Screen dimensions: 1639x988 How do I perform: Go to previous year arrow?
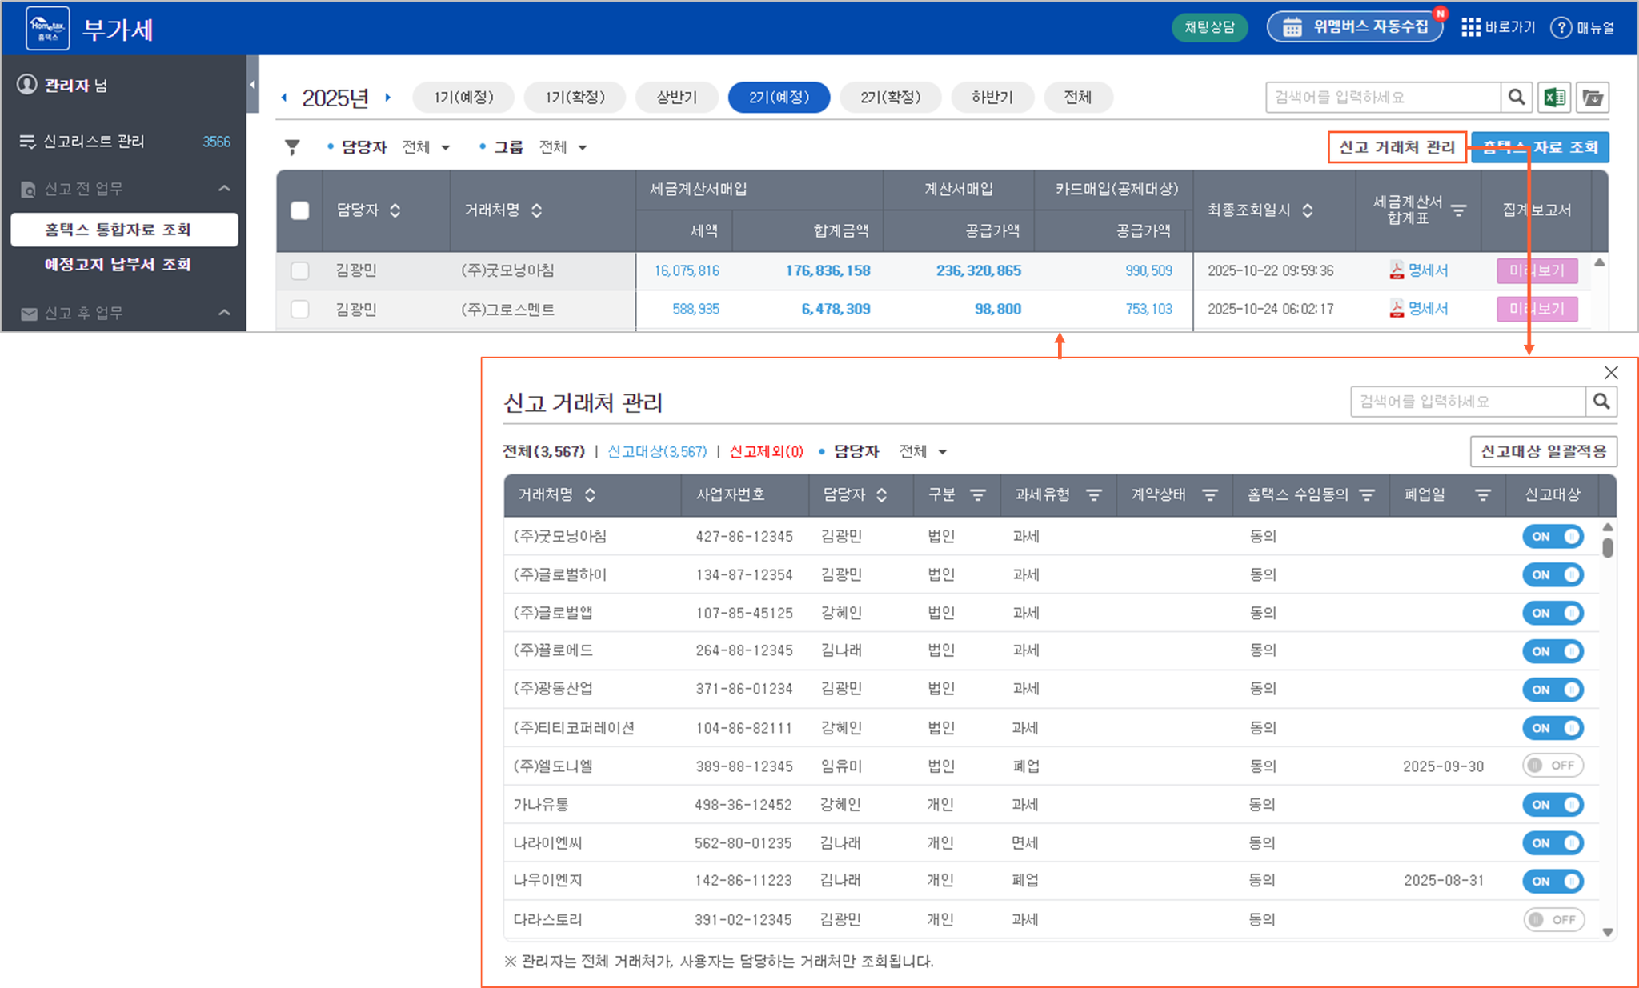pos(284,98)
